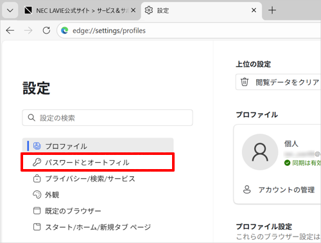Open the tab search dropdown chevron
Viewport: 321px width, 243px height.
point(10,10)
